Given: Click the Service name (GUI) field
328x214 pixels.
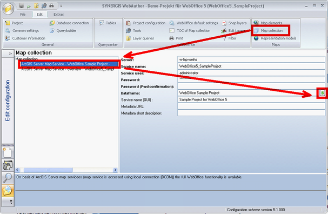Looking at the screenshot, I should click(x=251, y=99).
